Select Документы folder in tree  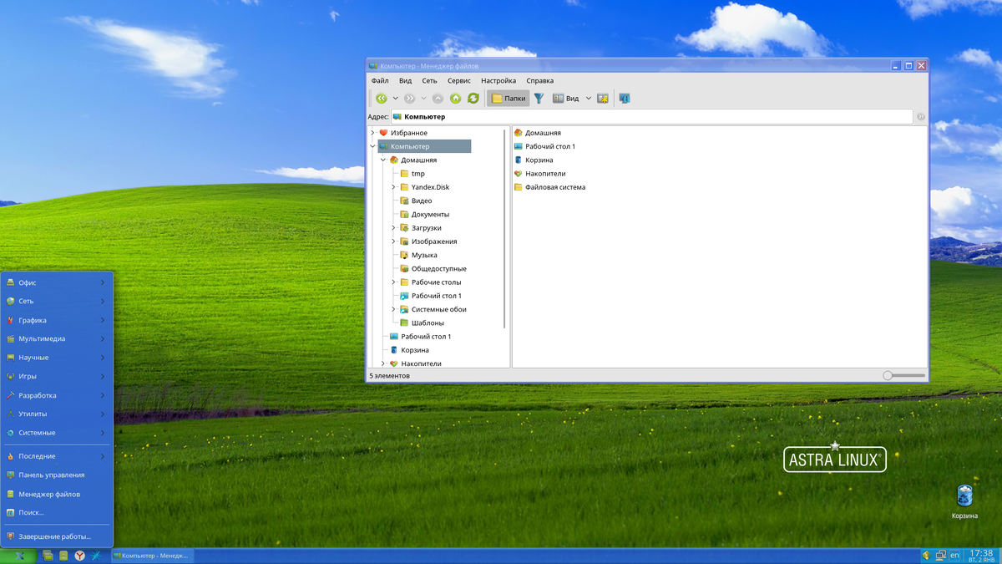pos(424,215)
